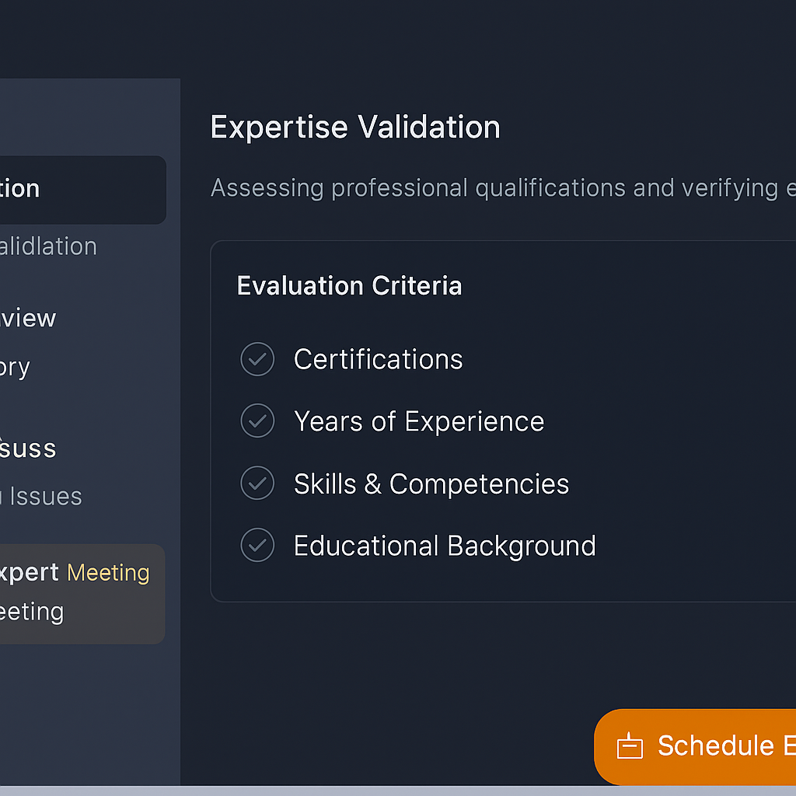
Task: Click the Years of Experience label
Action: point(419,421)
